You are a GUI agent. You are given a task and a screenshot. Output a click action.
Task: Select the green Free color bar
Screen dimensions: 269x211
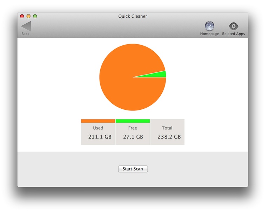pyautogui.click(x=133, y=121)
